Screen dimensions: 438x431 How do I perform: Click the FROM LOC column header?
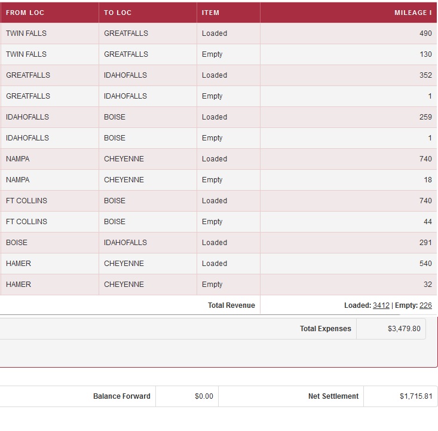25,13
